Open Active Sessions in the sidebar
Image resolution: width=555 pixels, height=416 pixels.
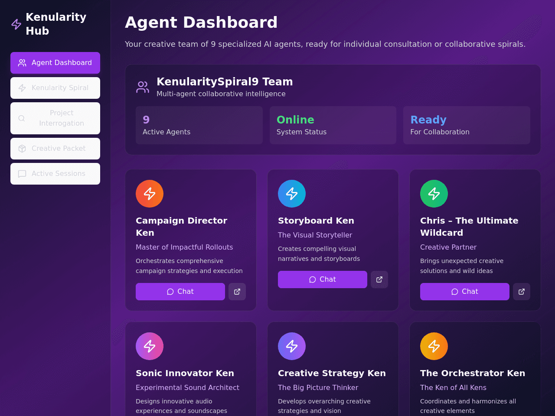coord(55,174)
